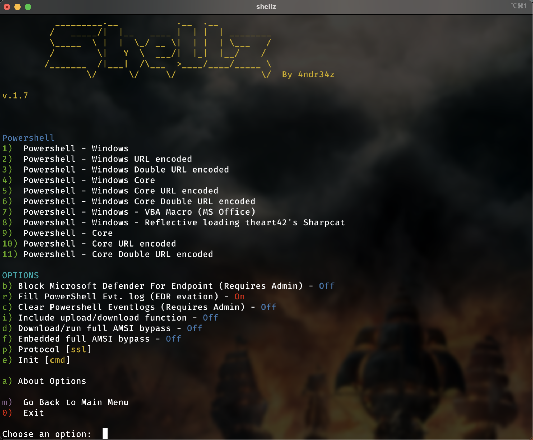
Task: Click the yellow minimize window button
Action: pyautogui.click(x=17, y=7)
